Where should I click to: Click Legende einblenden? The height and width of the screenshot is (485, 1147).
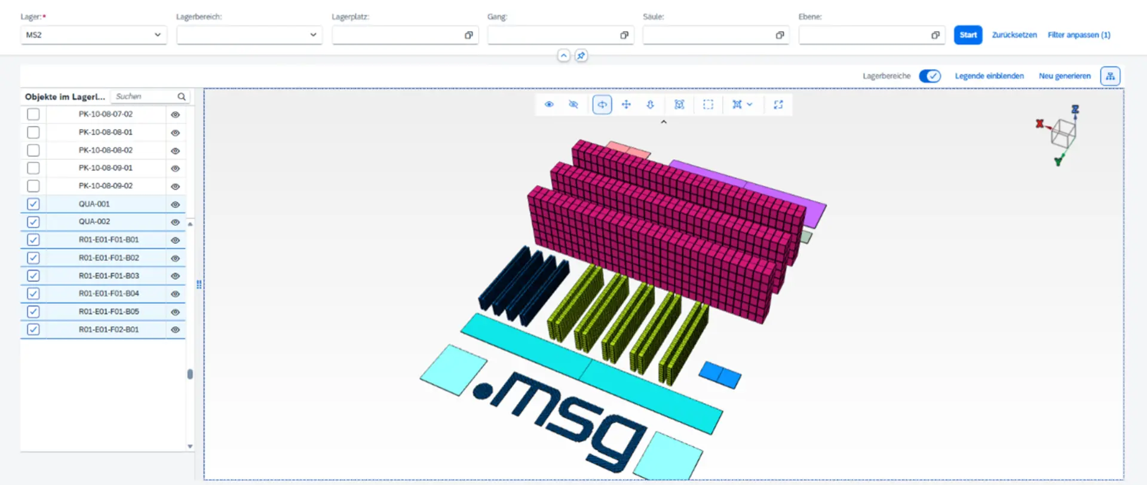[x=989, y=76]
